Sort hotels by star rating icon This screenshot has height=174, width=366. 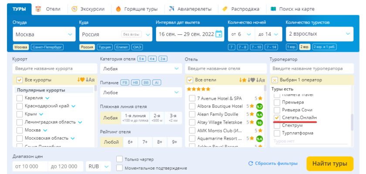coord(243,80)
